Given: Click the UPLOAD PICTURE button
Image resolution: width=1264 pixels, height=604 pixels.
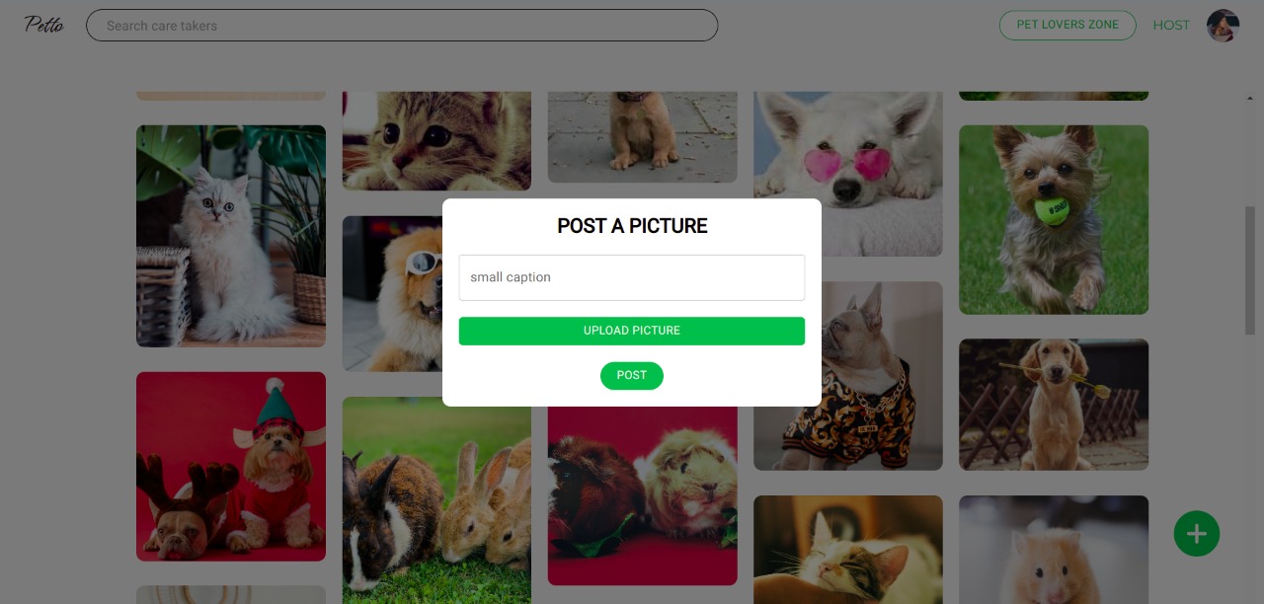Looking at the screenshot, I should (x=632, y=331).
